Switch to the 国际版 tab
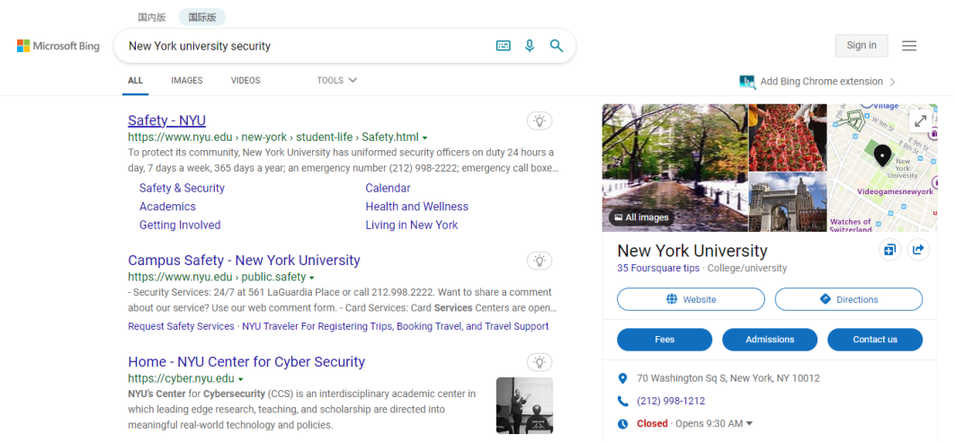The height and width of the screenshot is (443, 955). pyautogui.click(x=202, y=17)
